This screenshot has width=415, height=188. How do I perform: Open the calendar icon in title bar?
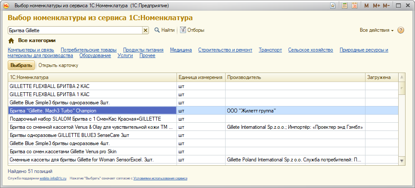point(354,6)
